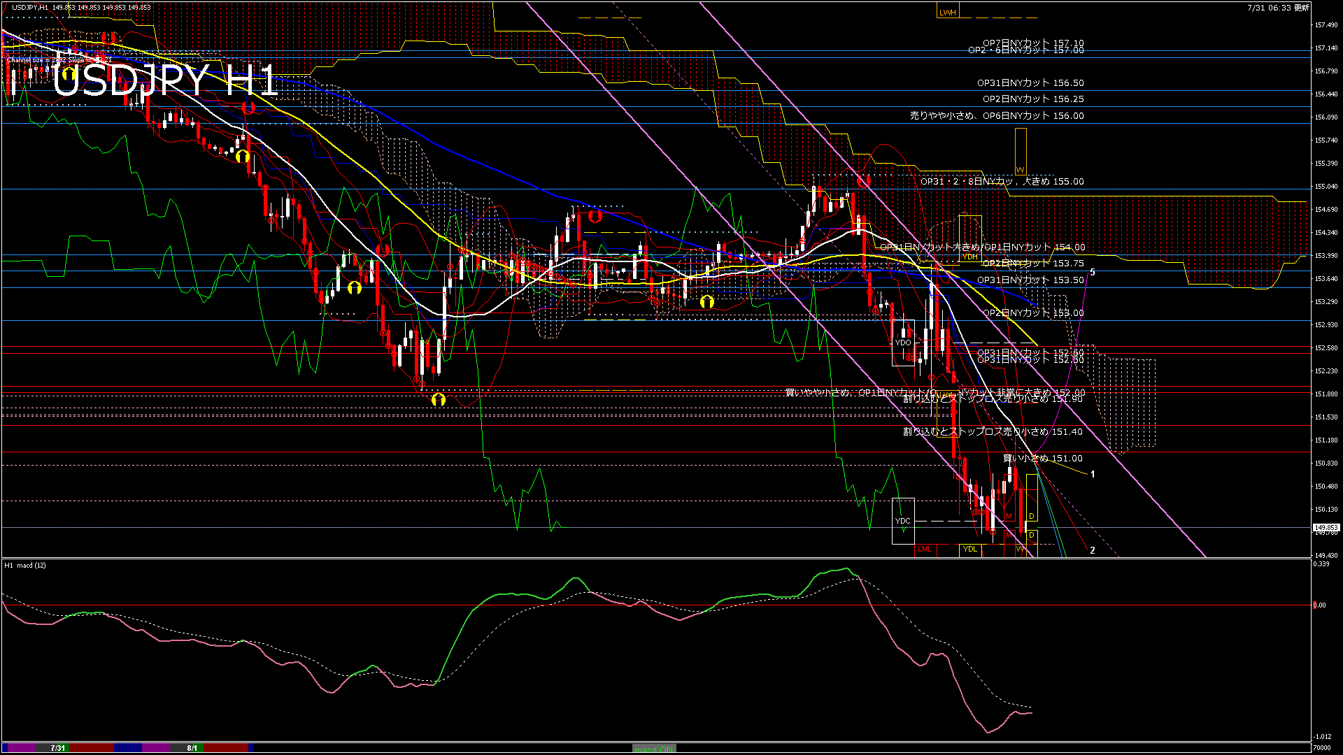The width and height of the screenshot is (1343, 755).
Task: Click the 買い小さめ 151.00 order label
Action: 1042,459
